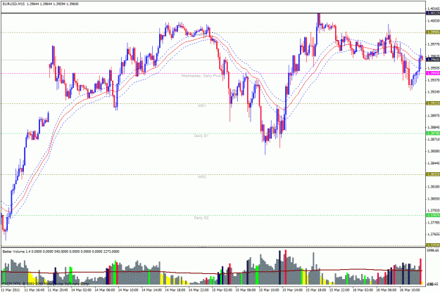This screenshot has height=293, width=440.
Task: Click the magenta daily pivot price tag
Action: [433, 73]
